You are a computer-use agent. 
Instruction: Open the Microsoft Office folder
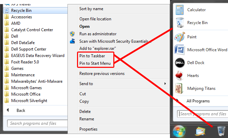click(25, 94)
